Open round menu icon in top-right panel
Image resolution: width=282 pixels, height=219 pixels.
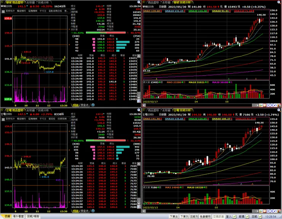coord(144,2)
